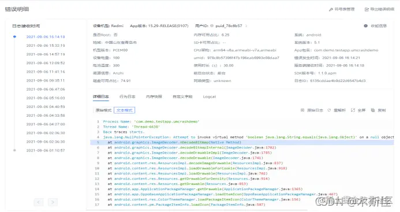Expand the chevron after puid_78c8b57
The width and height of the screenshot is (400, 212).
[x=246, y=26]
